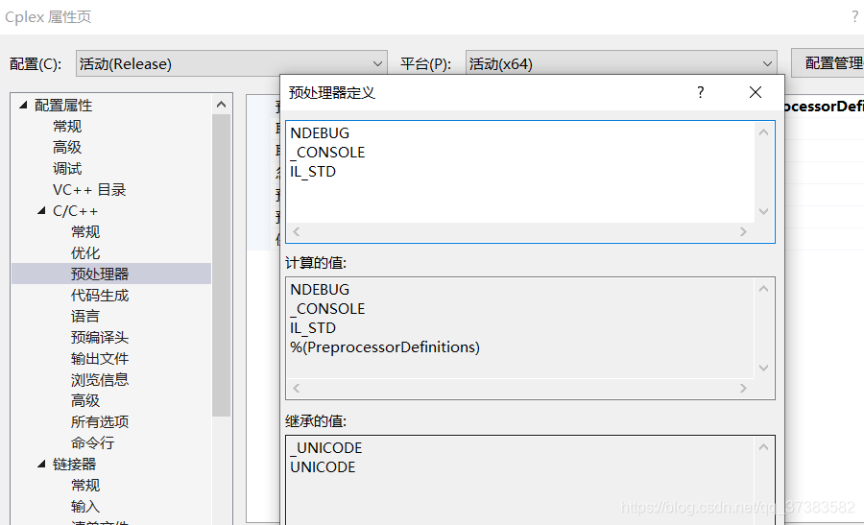Click the property tree vertical scrollbar thumb
This screenshot has width=864, height=525.
(222, 266)
